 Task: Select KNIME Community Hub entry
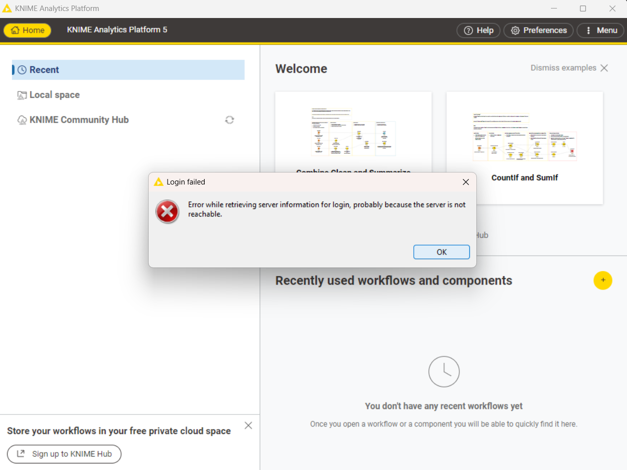pyautogui.click(x=79, y=120)
